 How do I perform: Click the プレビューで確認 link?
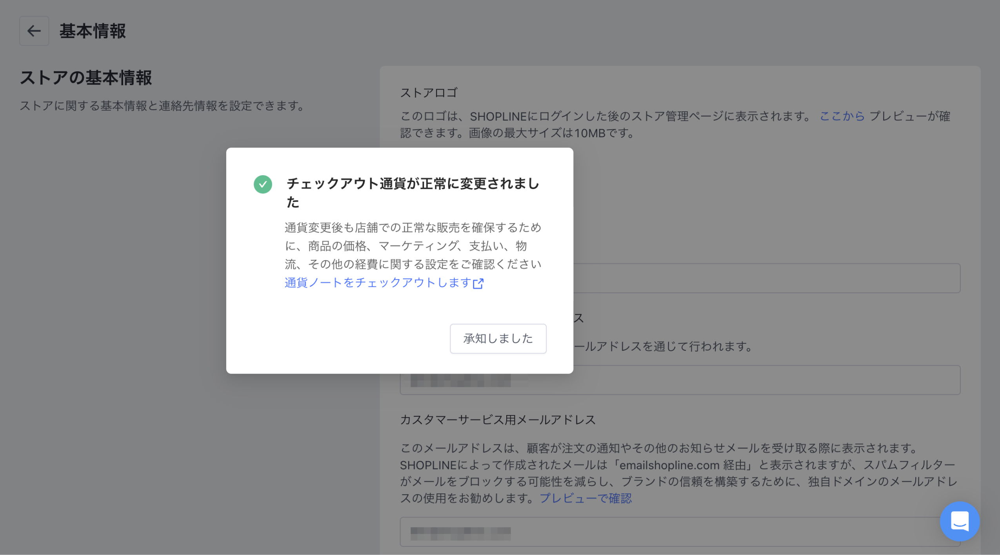point(585,498)
